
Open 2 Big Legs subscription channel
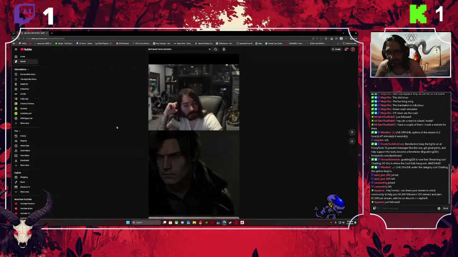click(x=26, y=99)
